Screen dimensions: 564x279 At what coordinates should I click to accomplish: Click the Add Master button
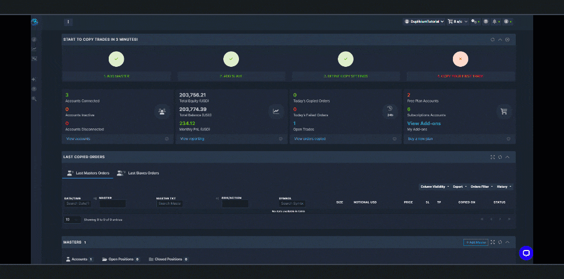pos(476,242)
